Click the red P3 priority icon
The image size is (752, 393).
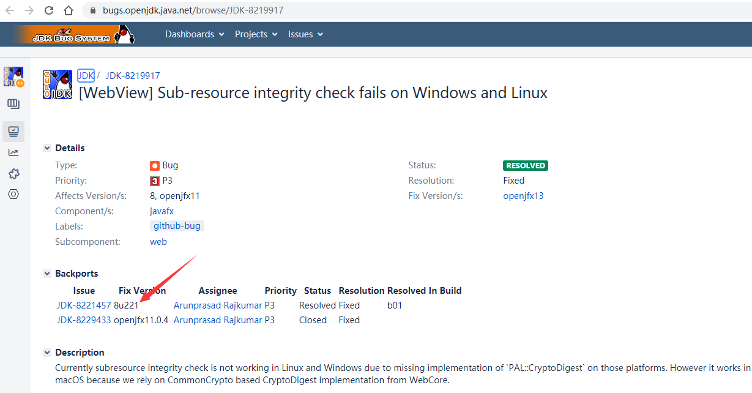(155, 181)
